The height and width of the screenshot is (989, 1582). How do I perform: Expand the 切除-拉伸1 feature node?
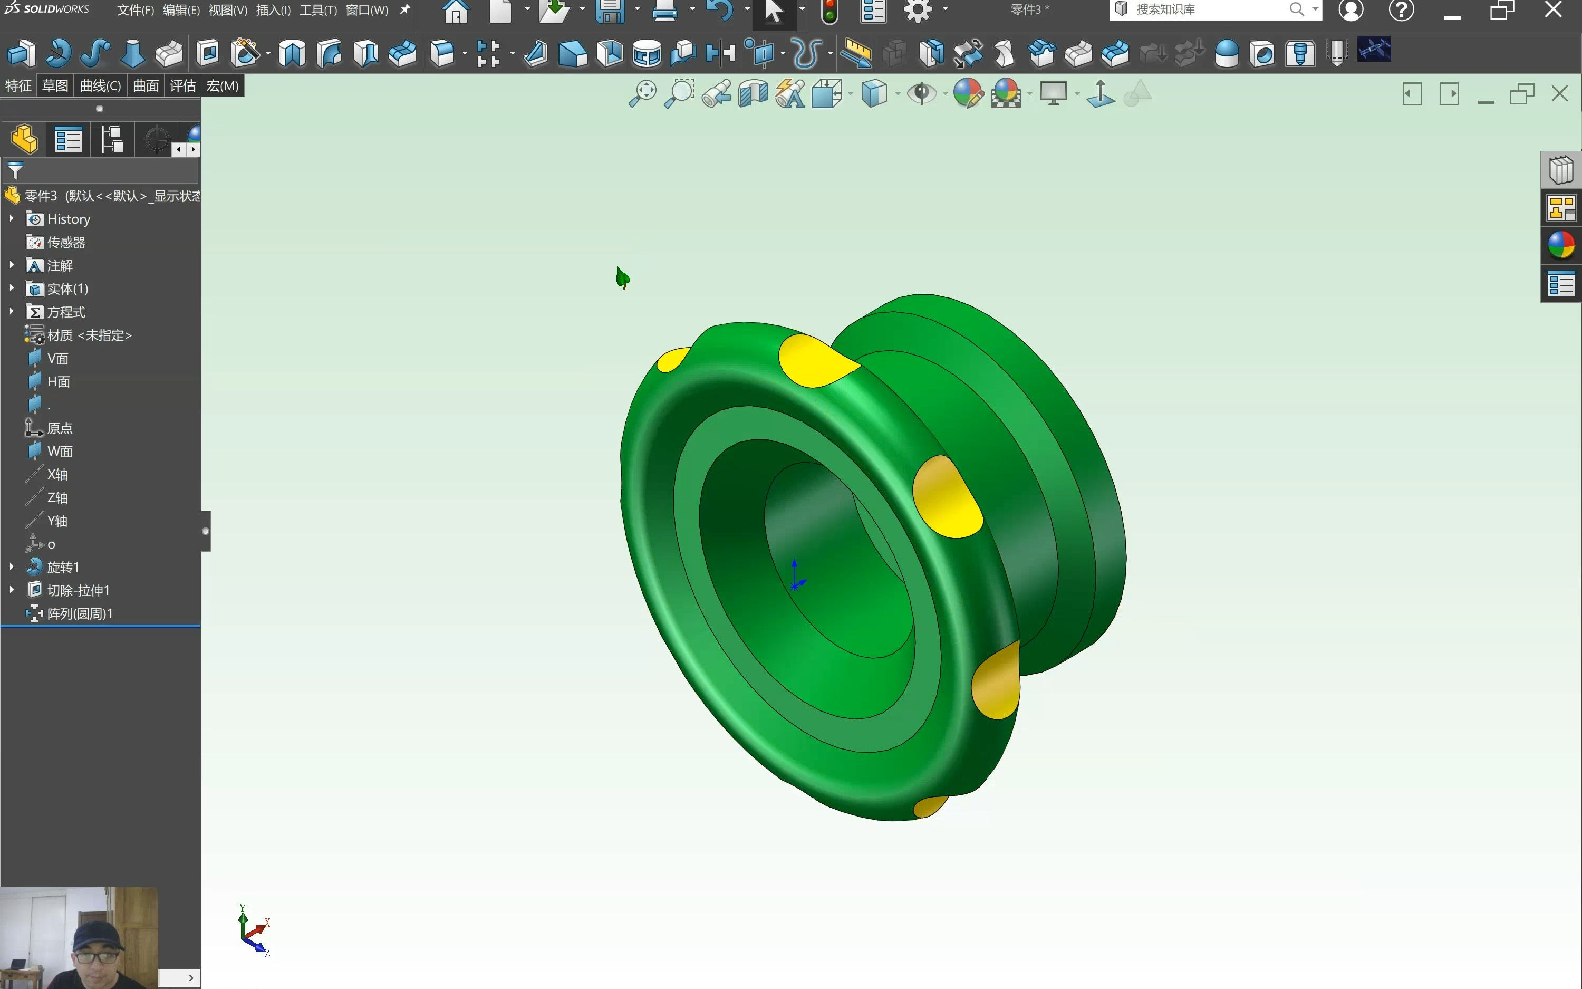pos(12,589)
